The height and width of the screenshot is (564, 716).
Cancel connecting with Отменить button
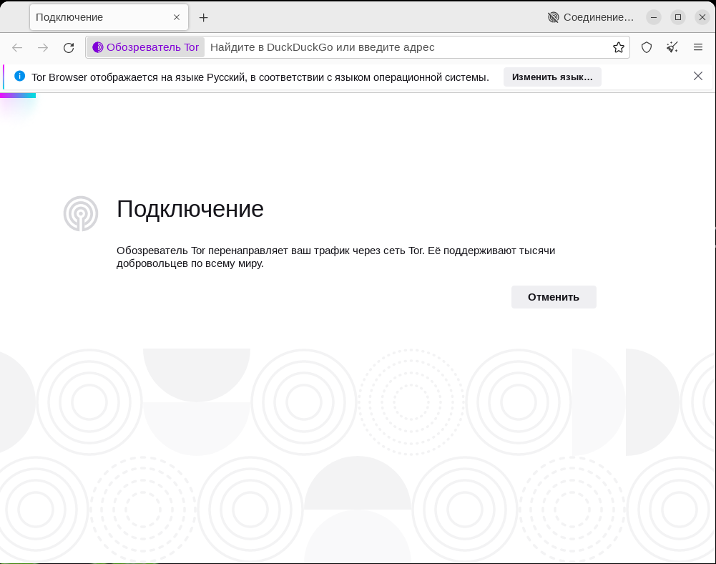[554, 297]
